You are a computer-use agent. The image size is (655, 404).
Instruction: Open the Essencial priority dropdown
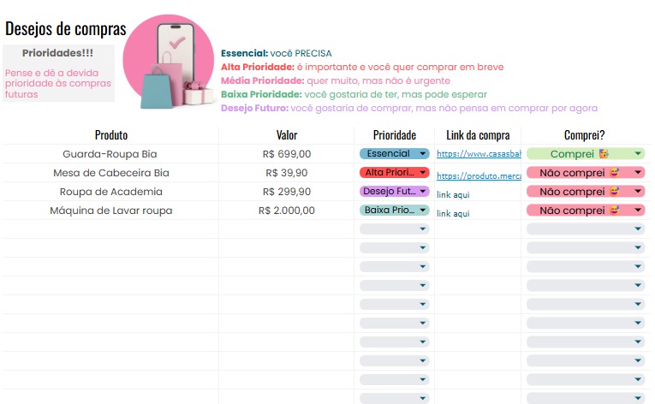click(394, 154)
